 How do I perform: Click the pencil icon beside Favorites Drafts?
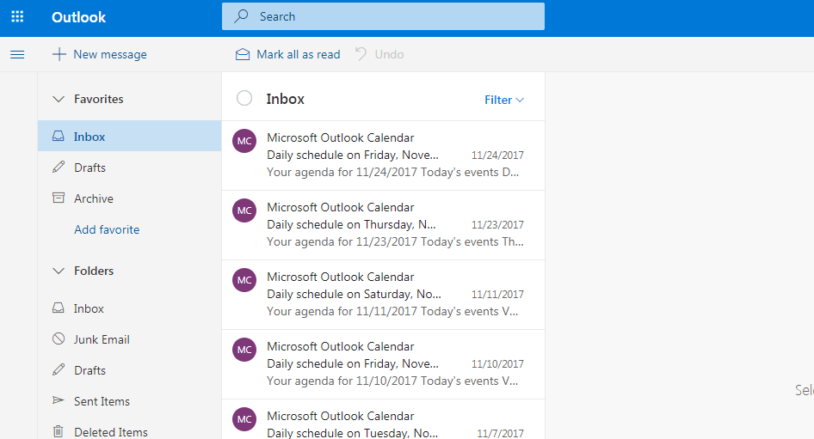(x=59, y=168)
